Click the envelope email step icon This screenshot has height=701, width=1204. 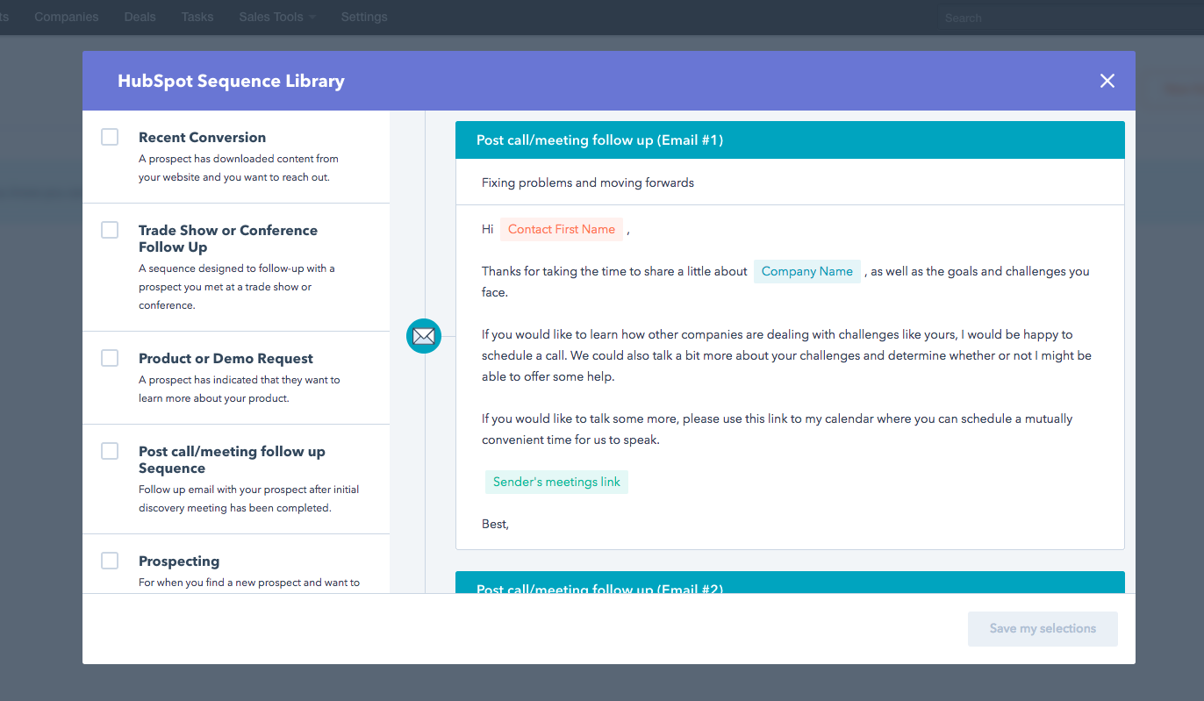point(424,336)
